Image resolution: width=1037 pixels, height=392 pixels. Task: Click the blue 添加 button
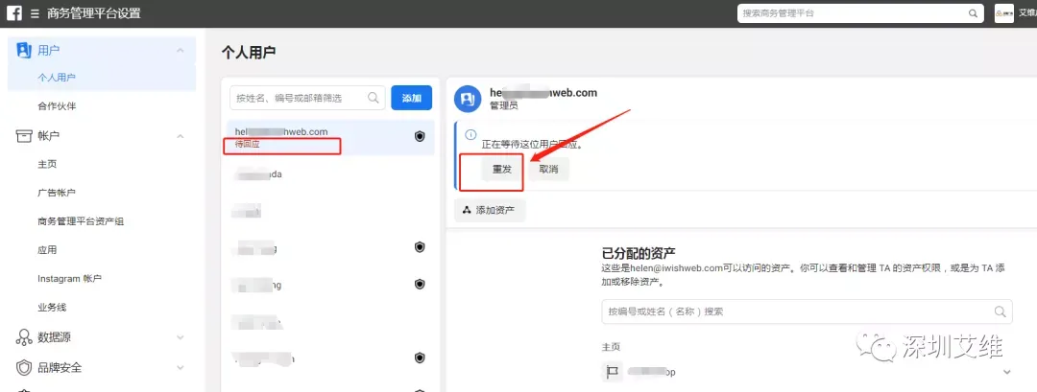coord(411,98)
